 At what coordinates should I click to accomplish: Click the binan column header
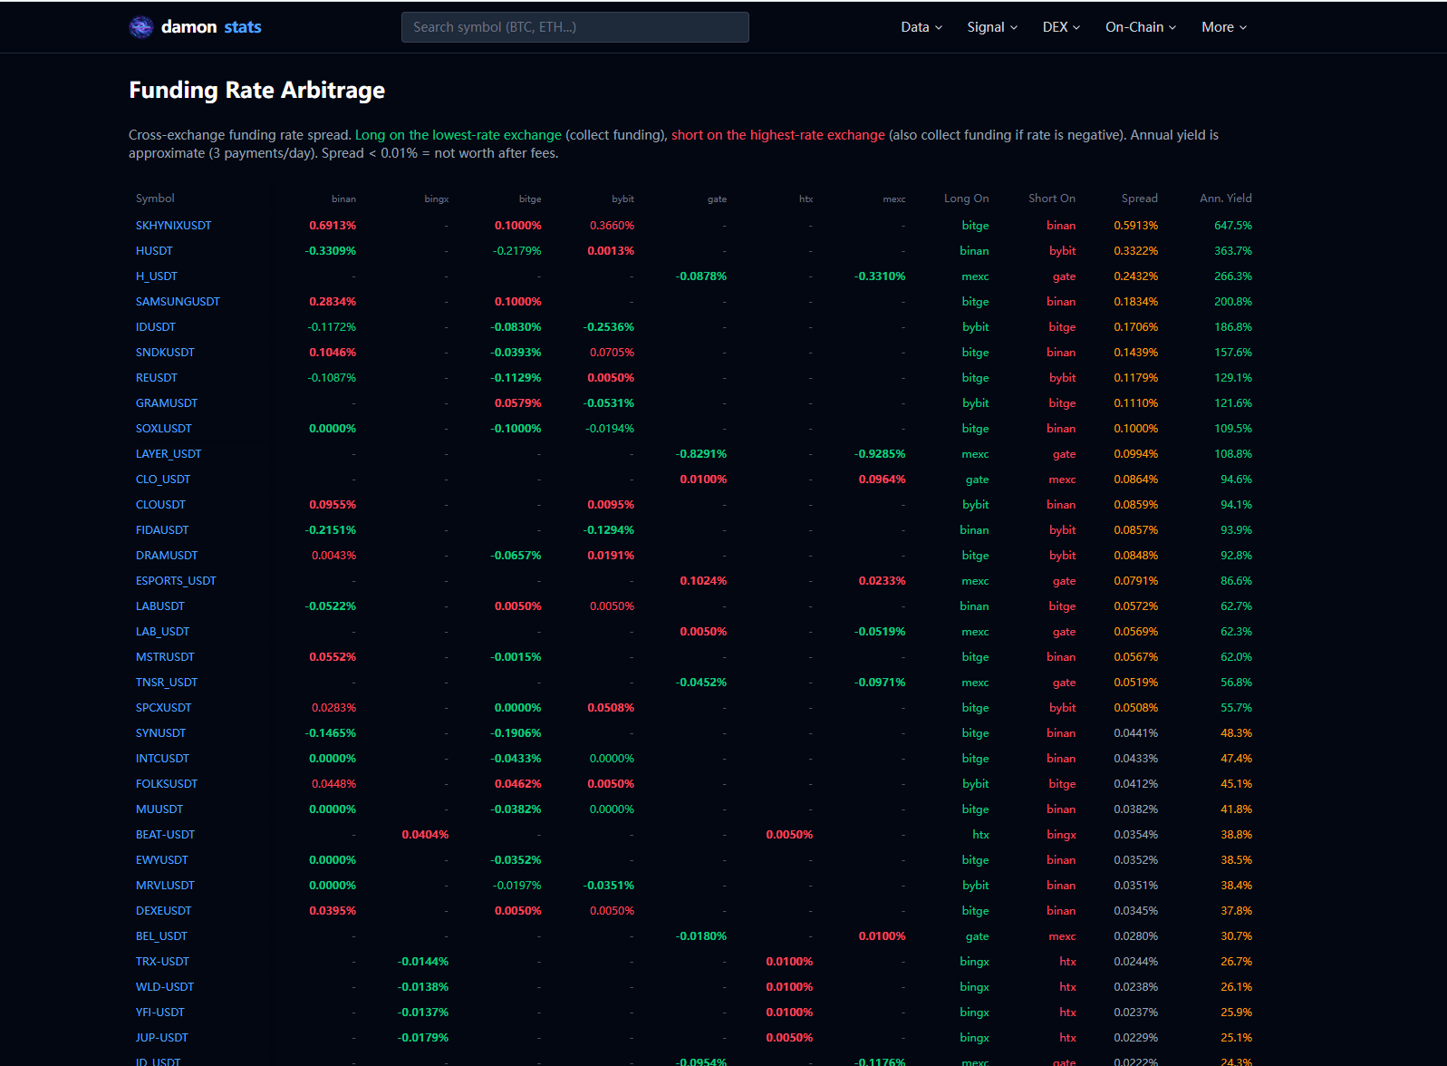coord(343,199)
